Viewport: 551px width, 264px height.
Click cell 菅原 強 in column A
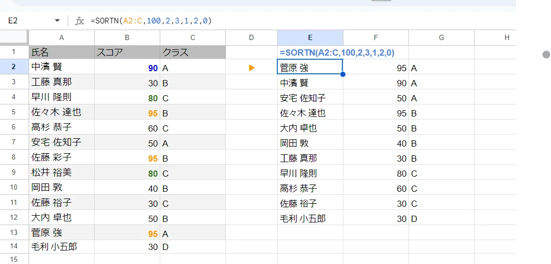click(61, 232)
